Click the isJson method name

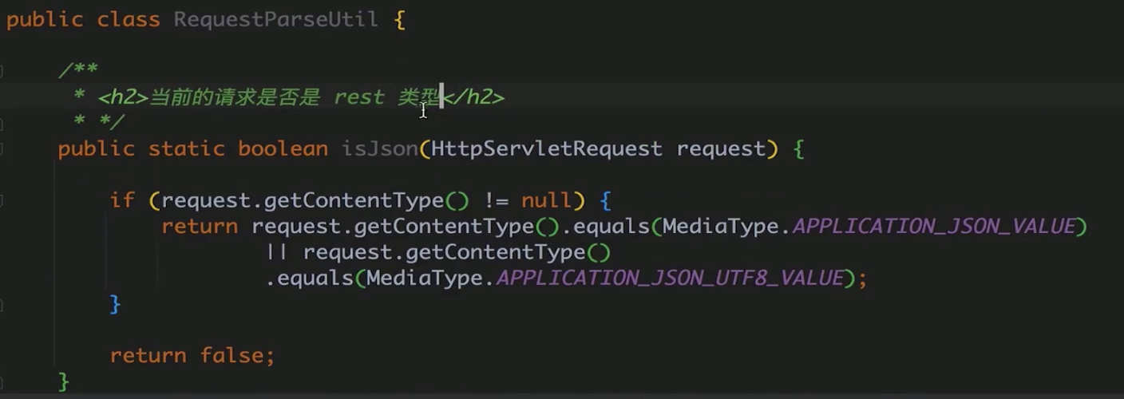tap(380, 148)
